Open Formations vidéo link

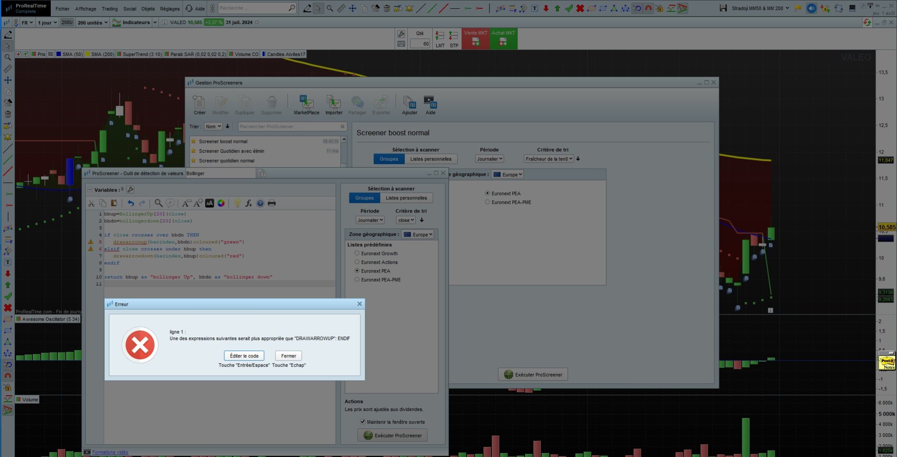[x=110, y=452]
